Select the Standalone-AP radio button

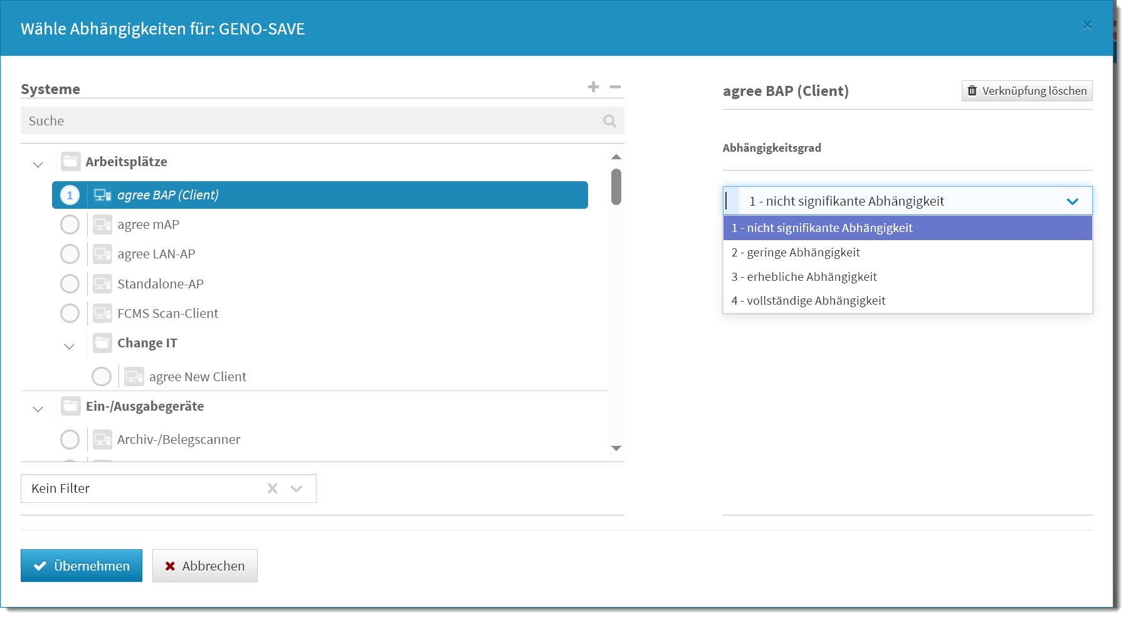tap(70, 284)
